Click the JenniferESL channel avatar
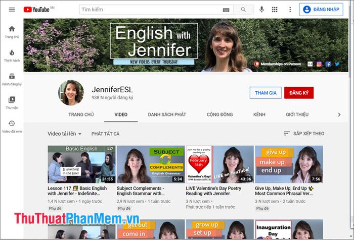Viewport: 354px width, 240px height. click(71, 93)
